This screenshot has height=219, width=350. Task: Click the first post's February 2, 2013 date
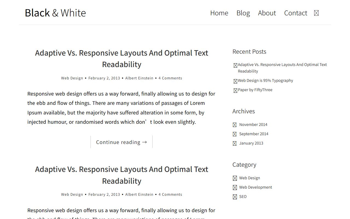[x=104, y=78]
